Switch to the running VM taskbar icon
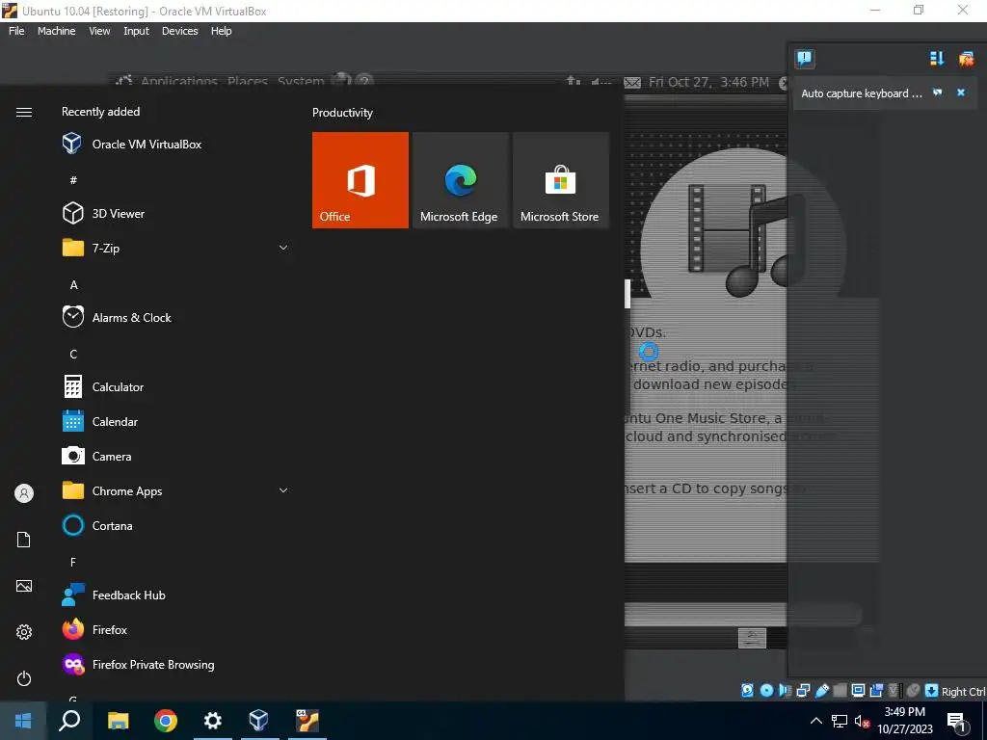The width and height of the screenshot is (987, 740). (307, 721)
